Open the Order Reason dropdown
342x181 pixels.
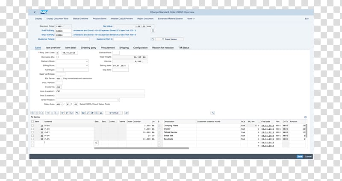[88, 100]
